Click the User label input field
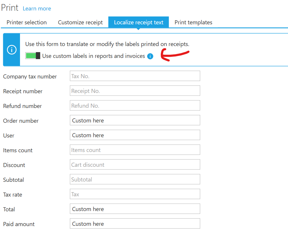 click(x=135, y=135)
